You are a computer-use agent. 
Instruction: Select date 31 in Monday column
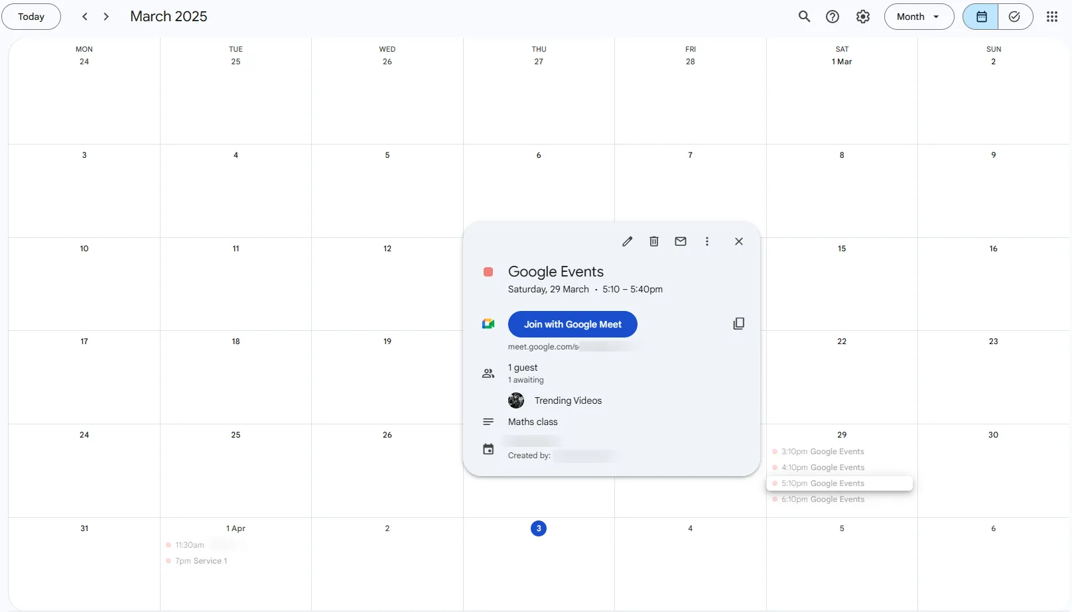[x=84, y=528]
